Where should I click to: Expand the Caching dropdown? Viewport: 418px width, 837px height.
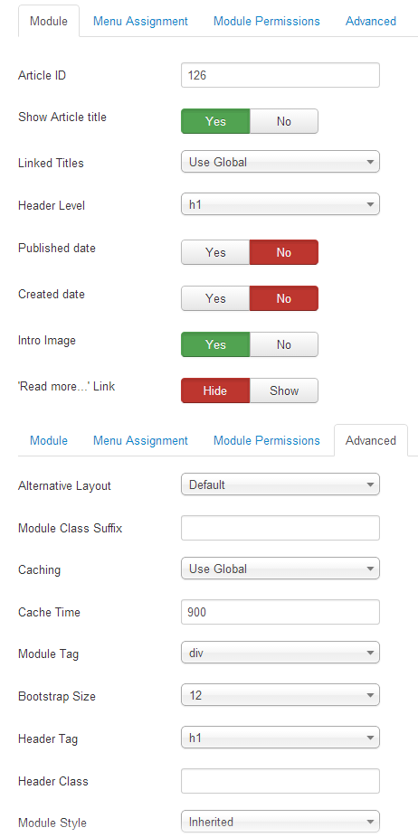click(x=280, y=569)
